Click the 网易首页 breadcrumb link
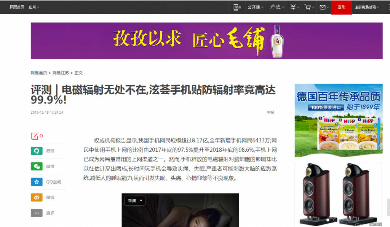This screenshot has width=390, height=227. [39, 73]
